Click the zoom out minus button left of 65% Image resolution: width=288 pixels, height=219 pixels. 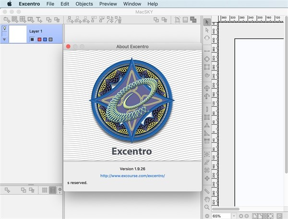click(207, 216)
